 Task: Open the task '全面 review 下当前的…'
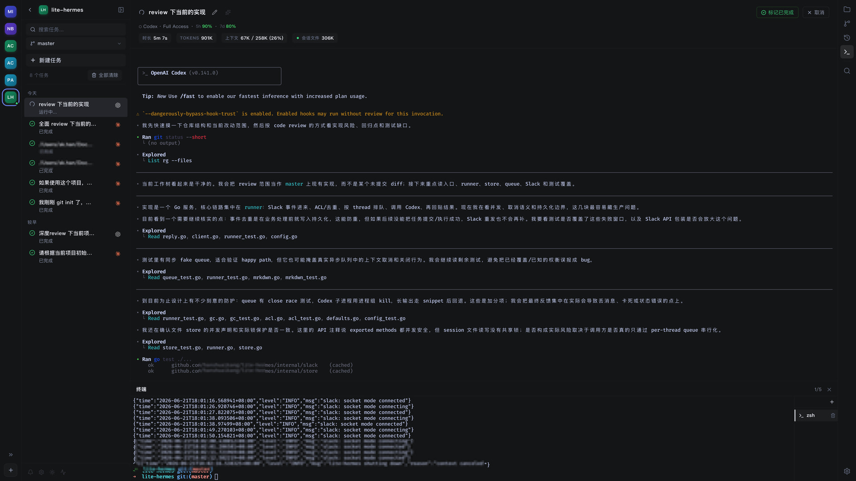pyautogui.click(x=76, y=127)
